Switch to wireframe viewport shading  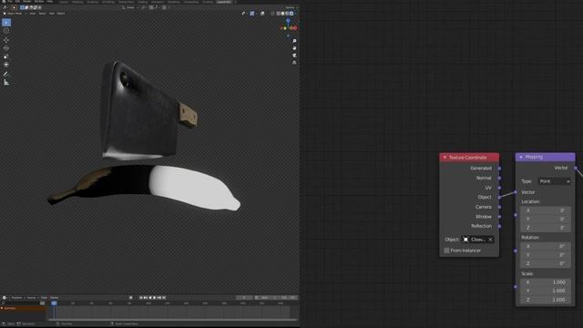point(278,14)
